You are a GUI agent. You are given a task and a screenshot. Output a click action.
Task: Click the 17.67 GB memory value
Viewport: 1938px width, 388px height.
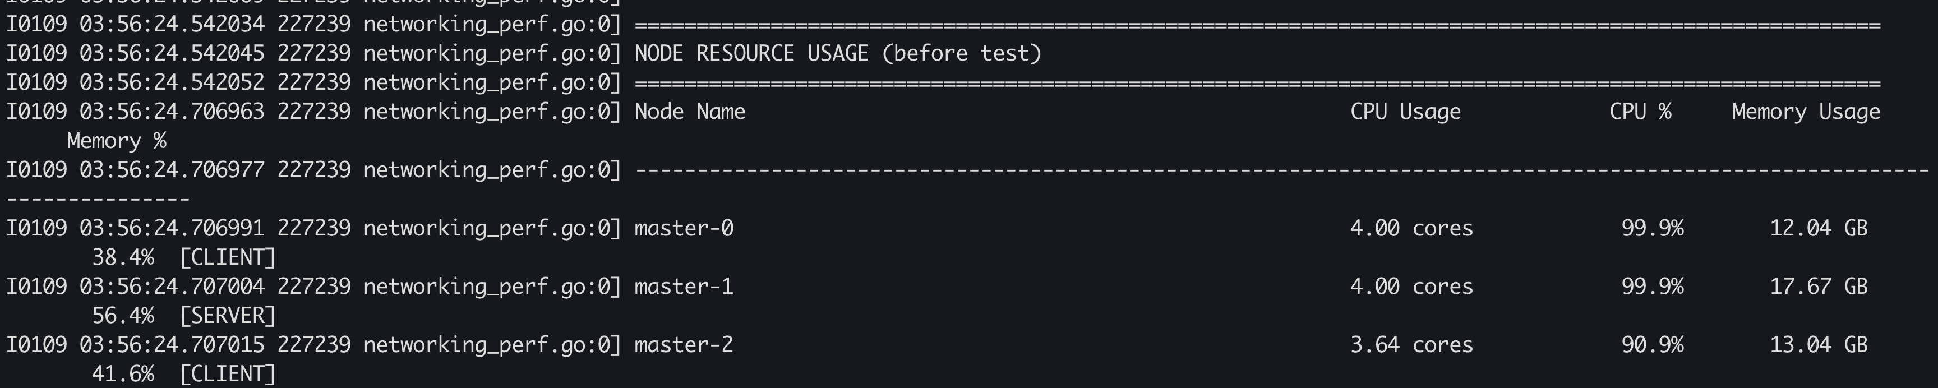[1819, 287]
